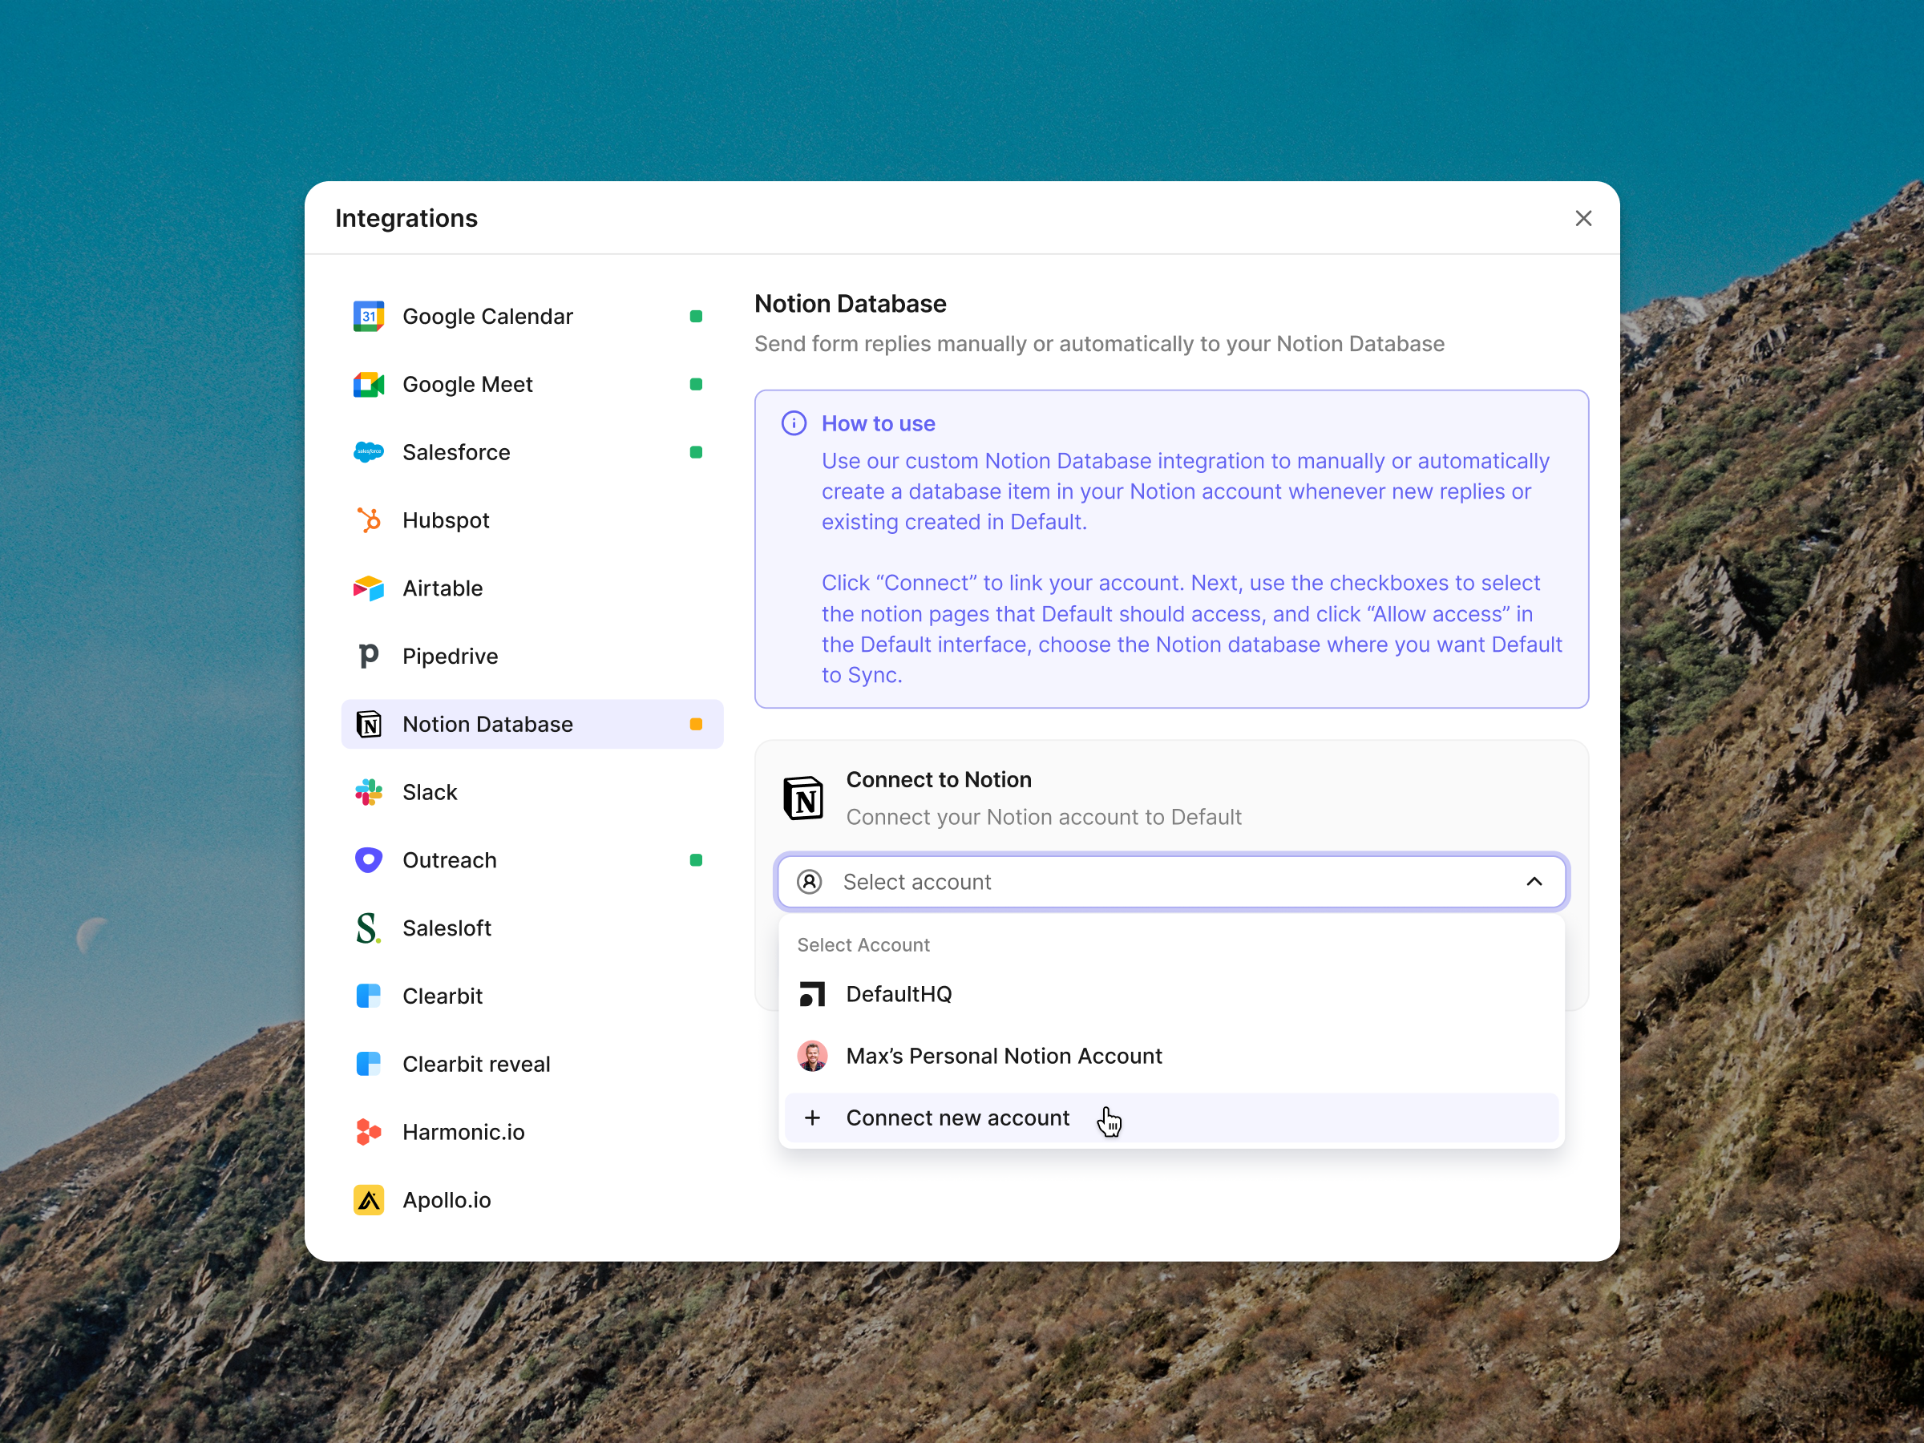Pick Max's Personal Notion Account option

[1003, 1056]
